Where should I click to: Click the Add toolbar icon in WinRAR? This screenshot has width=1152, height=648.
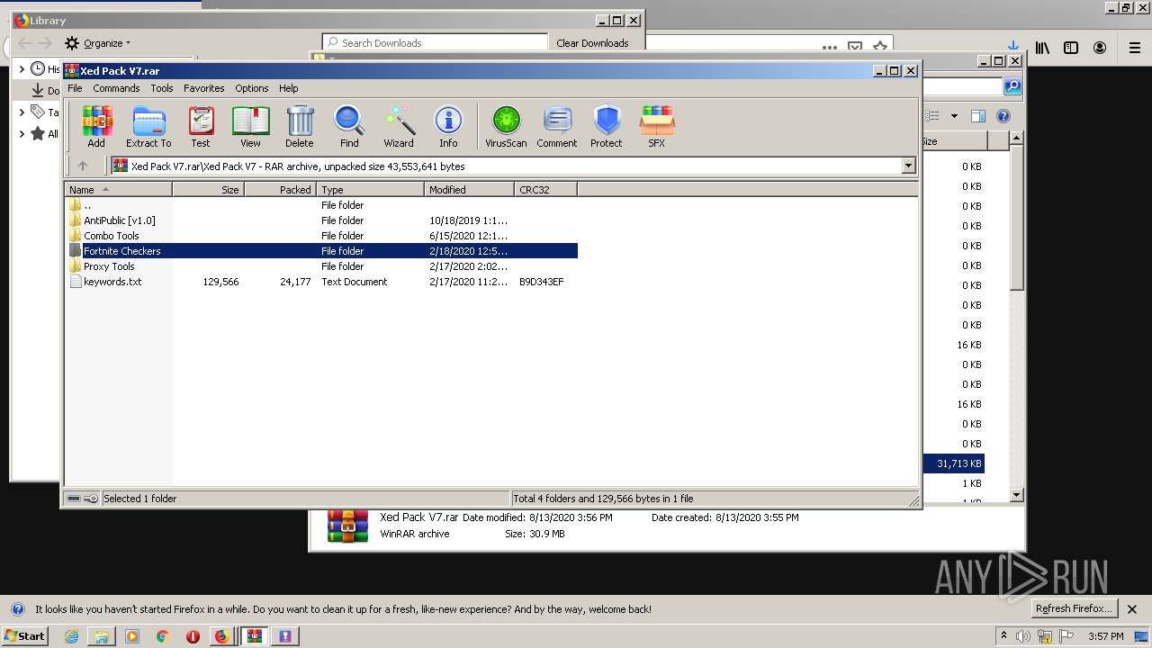coord(96,126)
